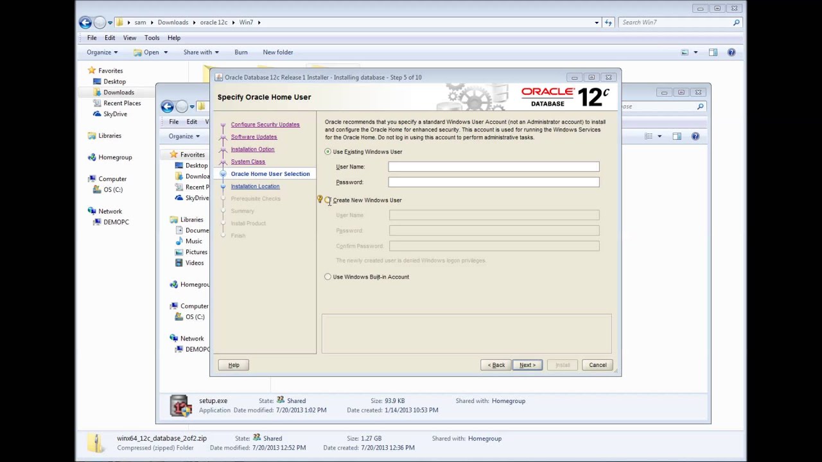Go to Configure Security Updates step
The height and width of the screenshot is (462, 822).
[265, 124]
